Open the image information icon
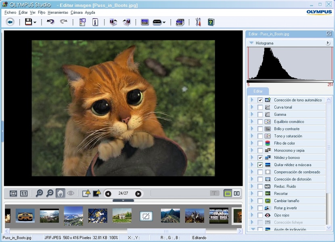 pos(95,22)
